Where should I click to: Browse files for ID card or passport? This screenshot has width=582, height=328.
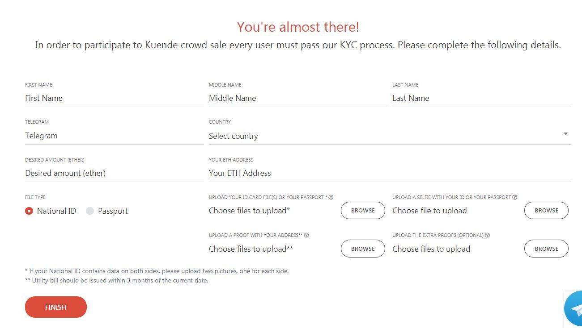363,211
